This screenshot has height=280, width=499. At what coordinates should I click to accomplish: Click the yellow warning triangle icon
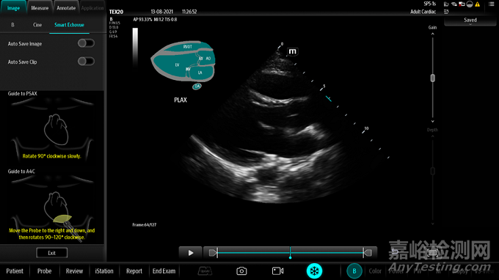click(478, 4)
